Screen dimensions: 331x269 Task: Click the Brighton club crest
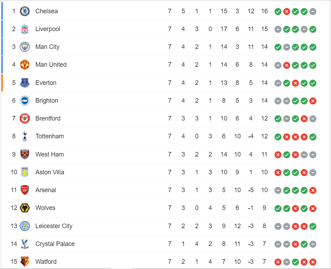[25, 101]
